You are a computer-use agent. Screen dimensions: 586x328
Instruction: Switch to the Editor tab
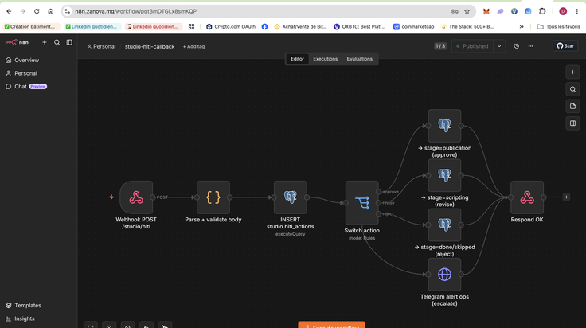[x=297, y=59]
